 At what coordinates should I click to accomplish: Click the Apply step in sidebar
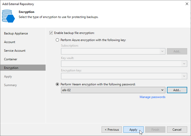coord(8,76)
